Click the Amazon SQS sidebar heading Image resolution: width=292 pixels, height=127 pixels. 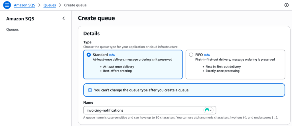tap(20, 19)
